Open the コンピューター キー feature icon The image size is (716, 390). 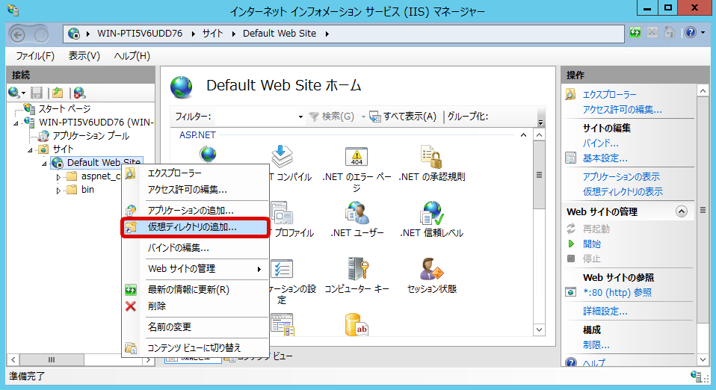[357, 269]
